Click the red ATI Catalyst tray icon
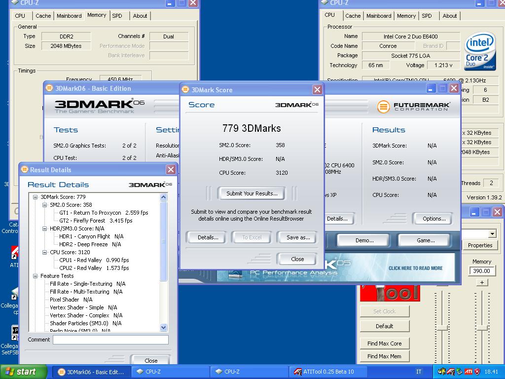The image size is (505, 379). 469,372
